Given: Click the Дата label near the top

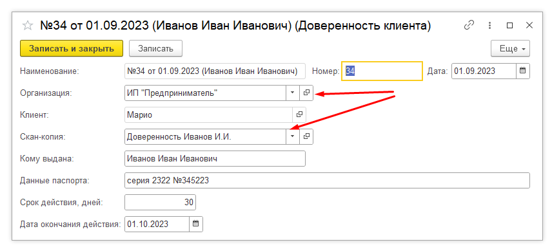Looking at the screenshot, I should (438, 71).
